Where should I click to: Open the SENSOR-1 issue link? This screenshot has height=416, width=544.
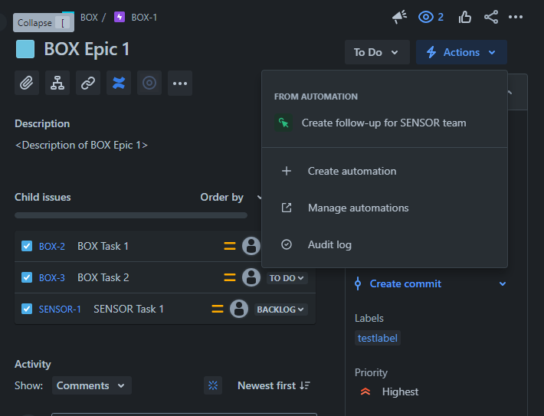(60, 310)
